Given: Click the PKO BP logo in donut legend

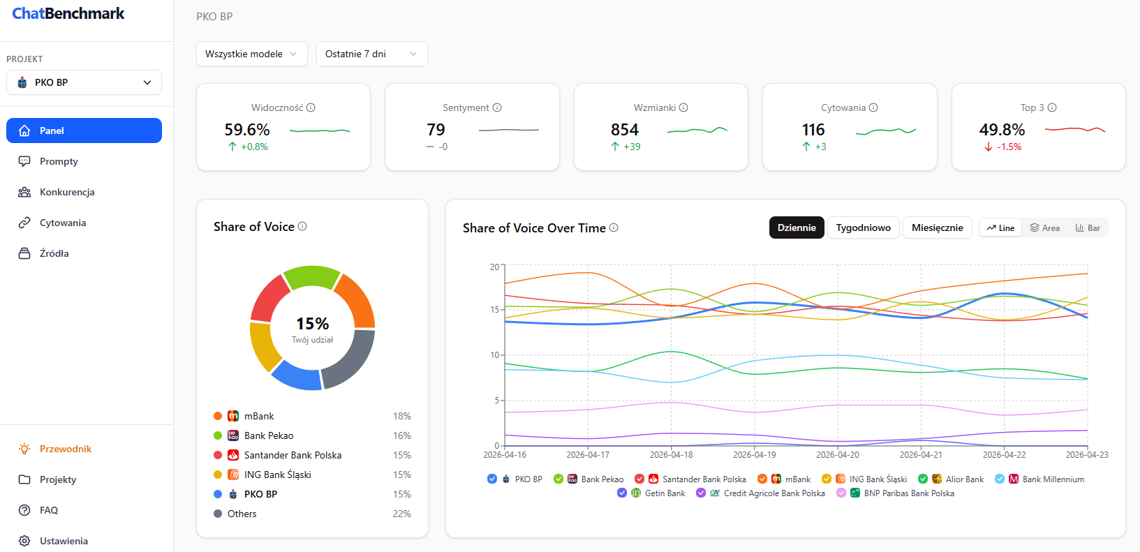Looking at the screenshot, I should coord(233,494).
